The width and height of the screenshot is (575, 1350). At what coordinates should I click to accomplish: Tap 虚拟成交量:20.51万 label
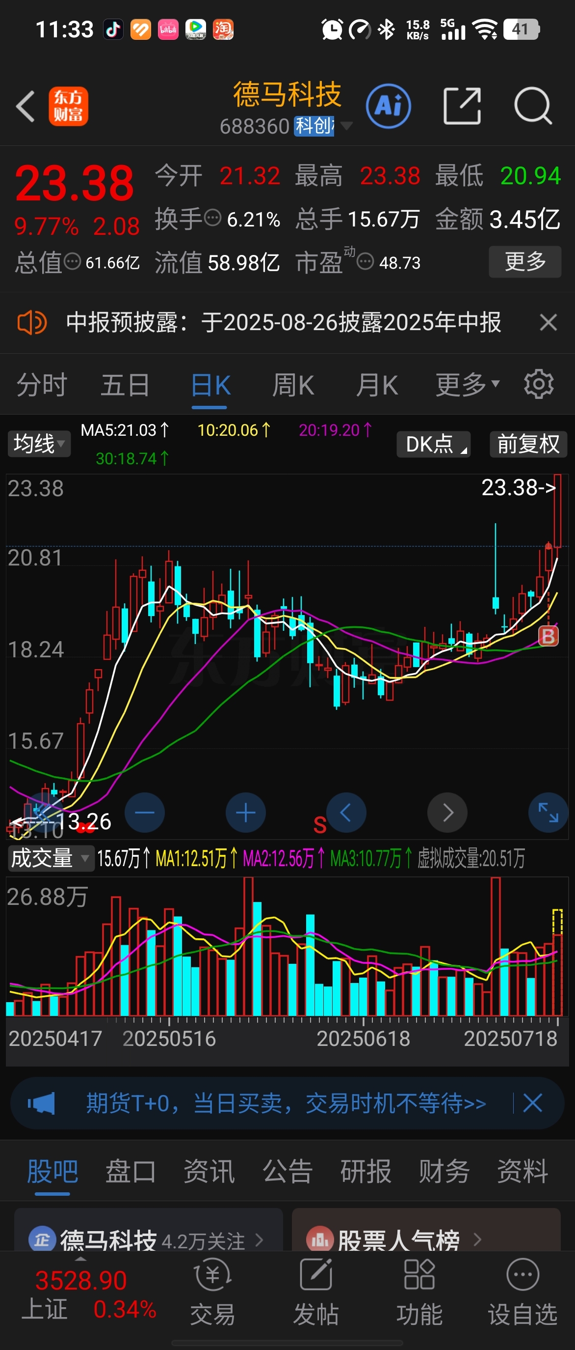pos(471,858)
